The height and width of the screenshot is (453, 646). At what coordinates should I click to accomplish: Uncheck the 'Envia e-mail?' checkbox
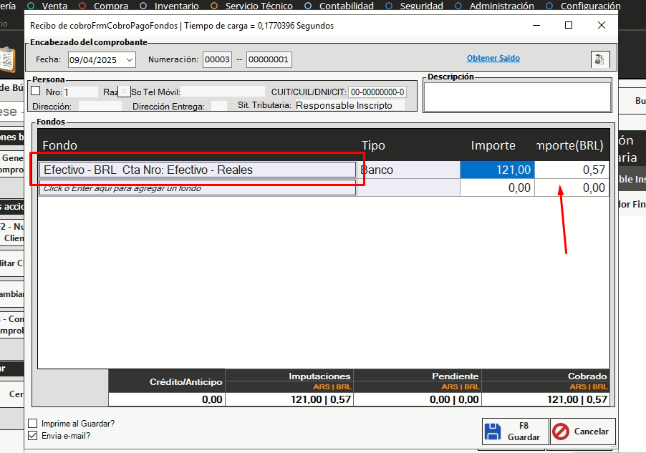(32, 435)
